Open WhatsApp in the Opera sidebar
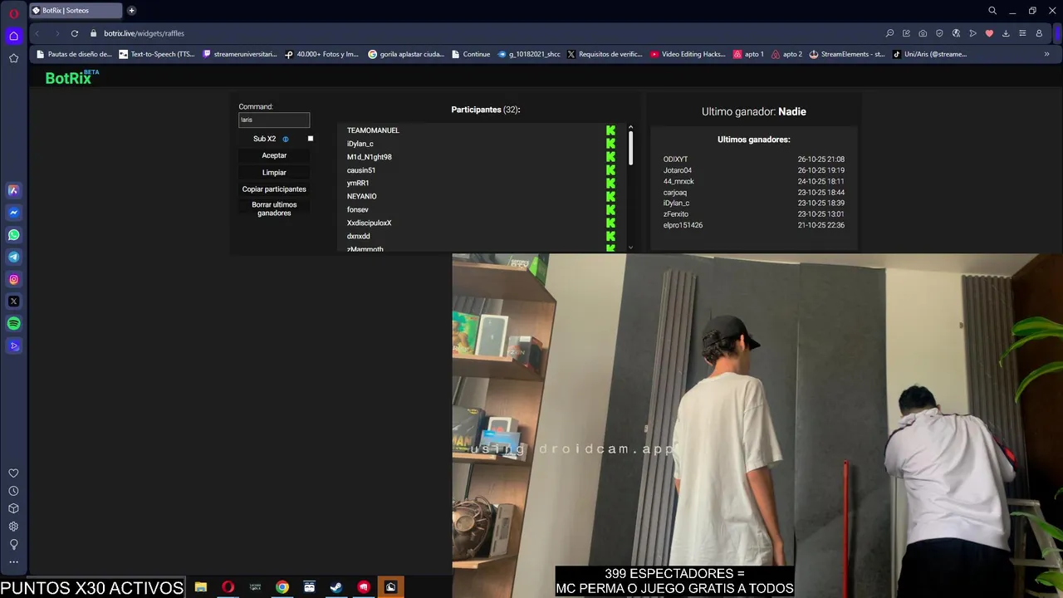 [x=13, y=235]
